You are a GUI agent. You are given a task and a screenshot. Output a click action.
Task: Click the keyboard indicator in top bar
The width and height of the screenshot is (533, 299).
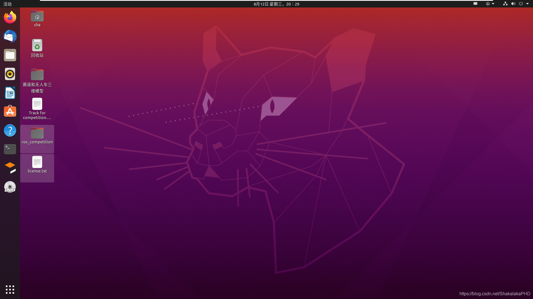(476, 4)
